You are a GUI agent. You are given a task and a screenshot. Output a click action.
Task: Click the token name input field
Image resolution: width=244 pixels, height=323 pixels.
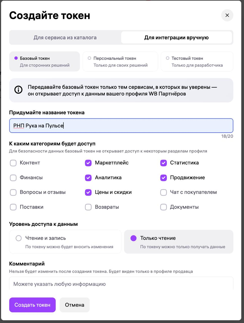tap(121, 126)
